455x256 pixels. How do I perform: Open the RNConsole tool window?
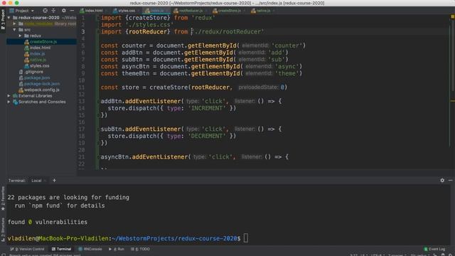point(90,249)
